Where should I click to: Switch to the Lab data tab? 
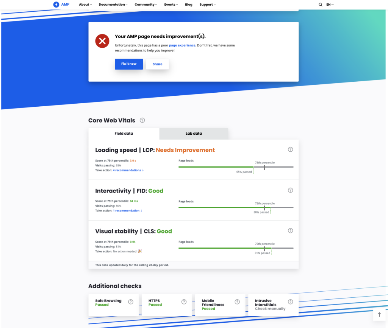194,134
